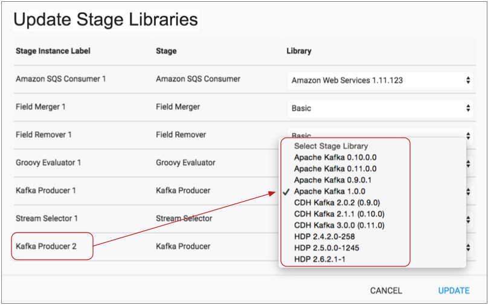488x305 pixels.
Task: Open Amazon Web Services 1.11.123 library dropdown
Action: click(x=380, y=80)
